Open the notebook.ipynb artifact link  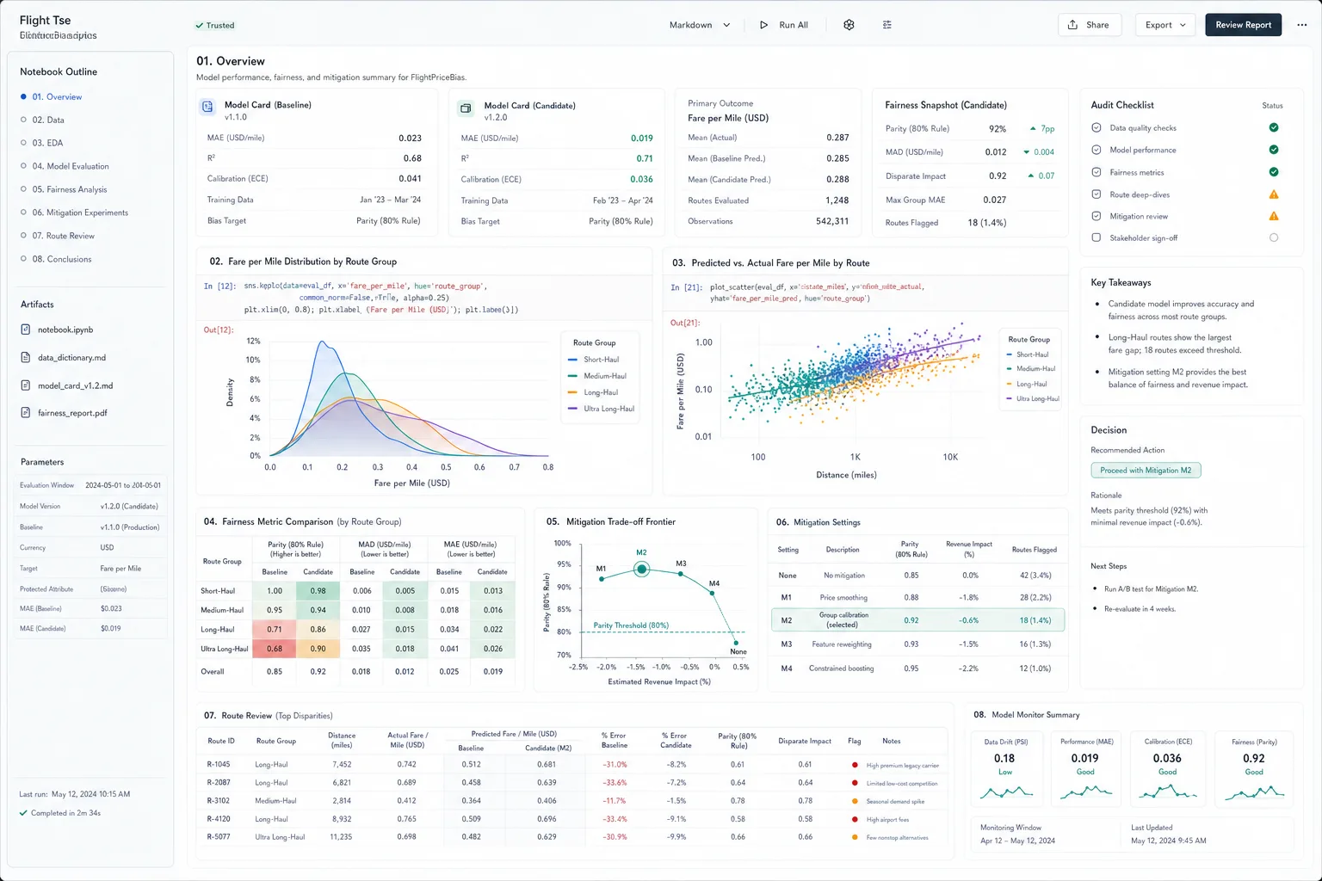(65, 330)
